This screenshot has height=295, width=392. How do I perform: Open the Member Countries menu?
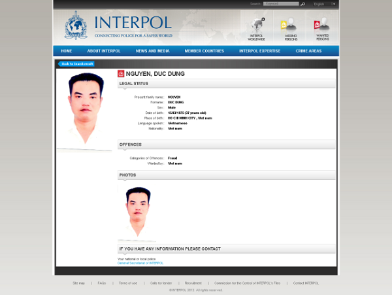point(204,51)
